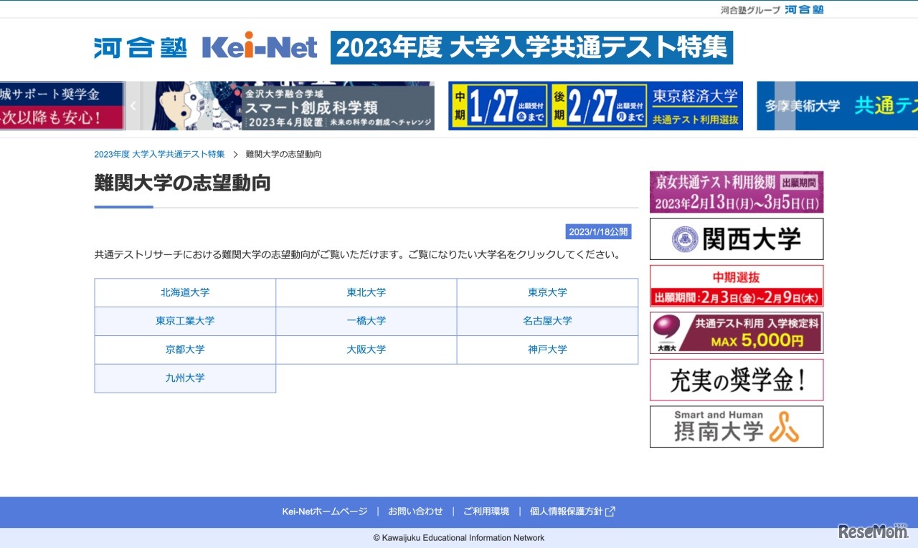Click the 難関大学の志望動向 page heading
Viewport: 918px width, 548px height.
[182, 183]
